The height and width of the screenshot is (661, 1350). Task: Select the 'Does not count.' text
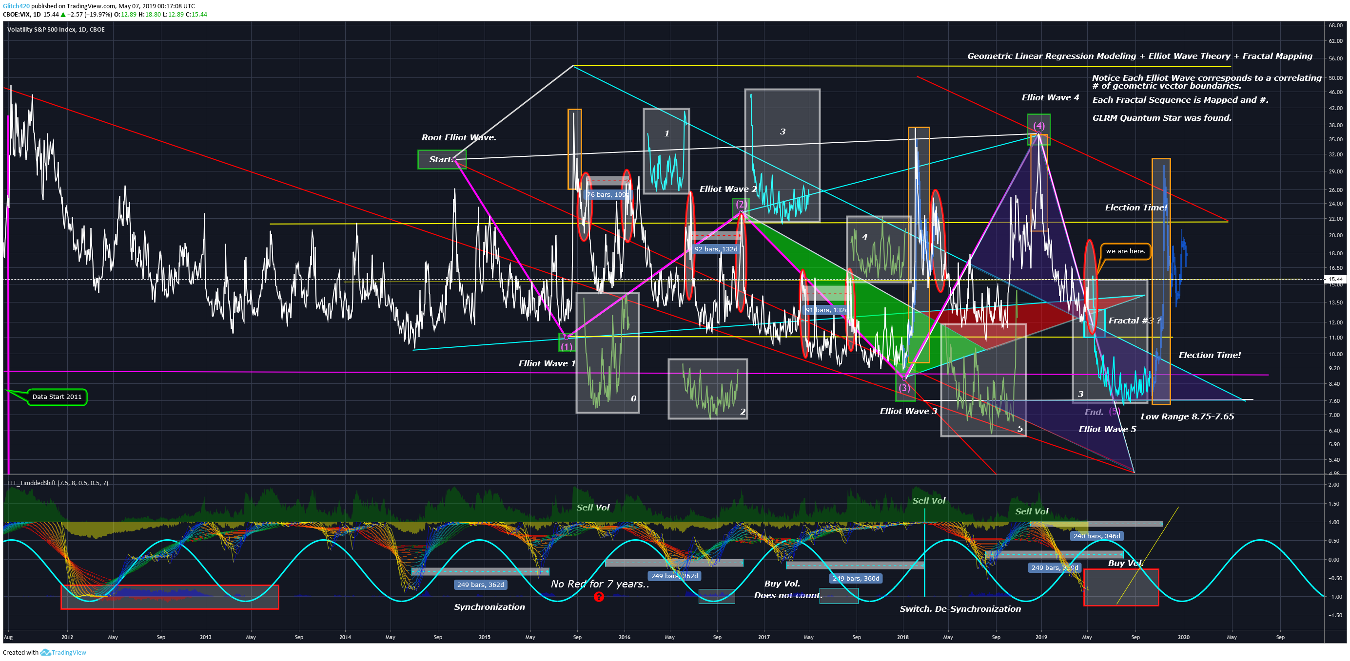tap(788, 595)
